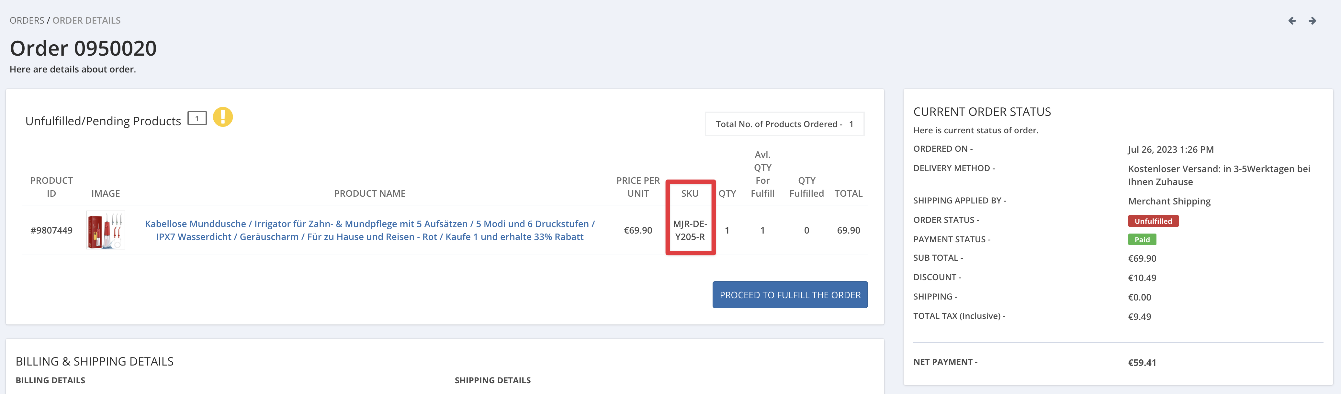Click the SKU column header
Viewport: 1341px width, 394px height.
tap(690, 193)
